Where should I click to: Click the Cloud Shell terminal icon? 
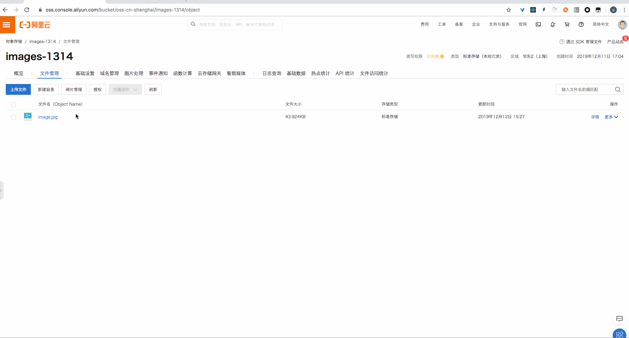[538, 24]
